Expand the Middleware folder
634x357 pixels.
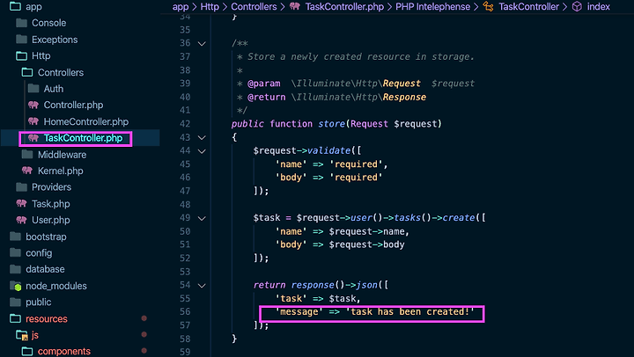tap(62, 155)
